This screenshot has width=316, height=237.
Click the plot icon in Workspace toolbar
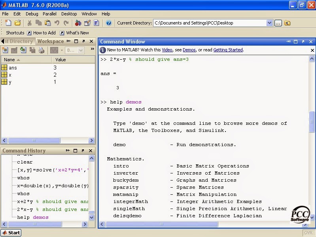[x=54, y=50]
